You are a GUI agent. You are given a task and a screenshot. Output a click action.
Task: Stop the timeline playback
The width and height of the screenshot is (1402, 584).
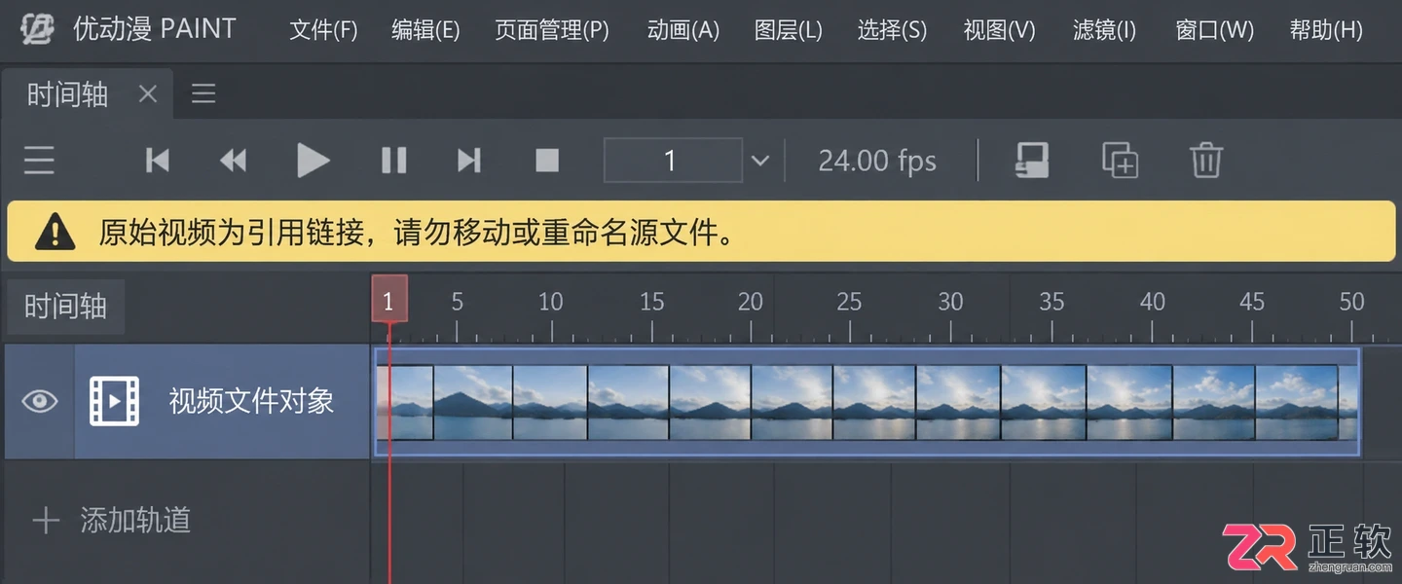tap(547, 160)
